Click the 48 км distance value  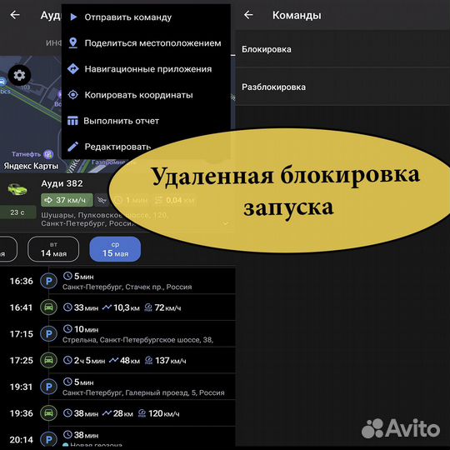[x=130, y=361]
